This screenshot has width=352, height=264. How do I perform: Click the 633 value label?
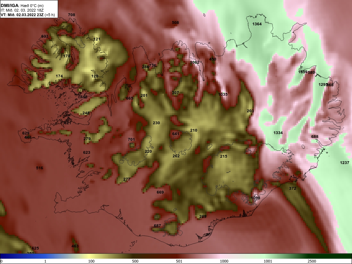click(45, 36)
